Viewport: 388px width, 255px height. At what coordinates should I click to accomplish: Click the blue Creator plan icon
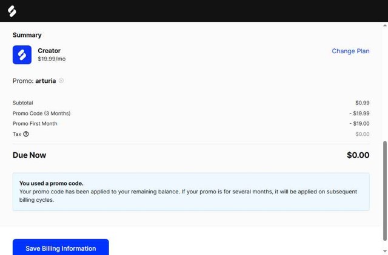pos(22,55)
